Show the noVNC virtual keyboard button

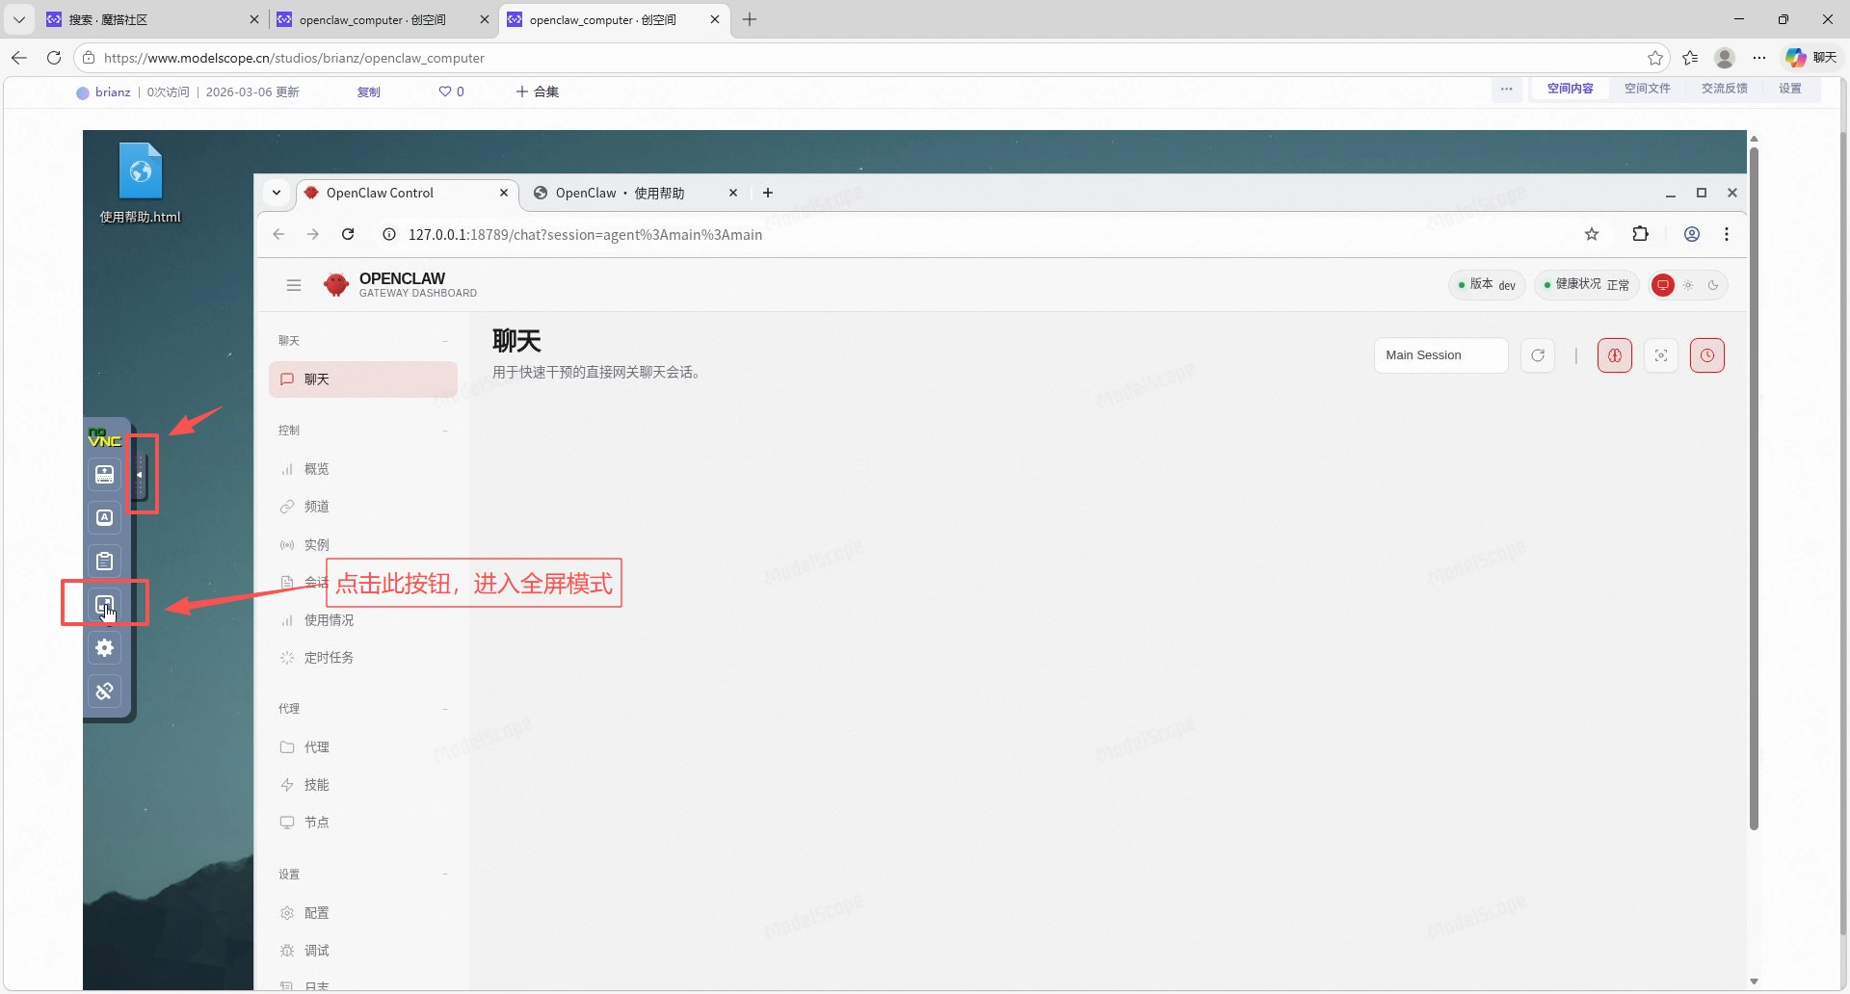click(x=105, y=474)
